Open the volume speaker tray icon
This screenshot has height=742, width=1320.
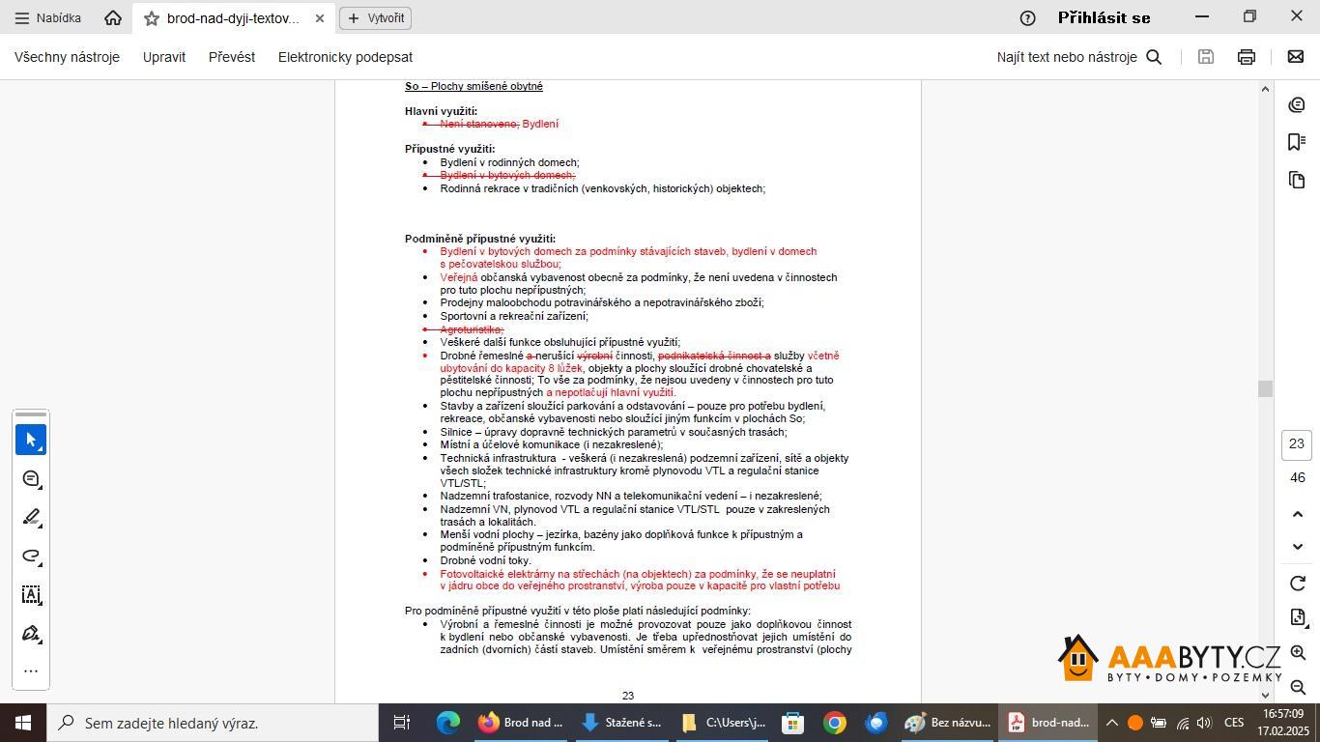pyautogui.click(x=1204, y=723)
